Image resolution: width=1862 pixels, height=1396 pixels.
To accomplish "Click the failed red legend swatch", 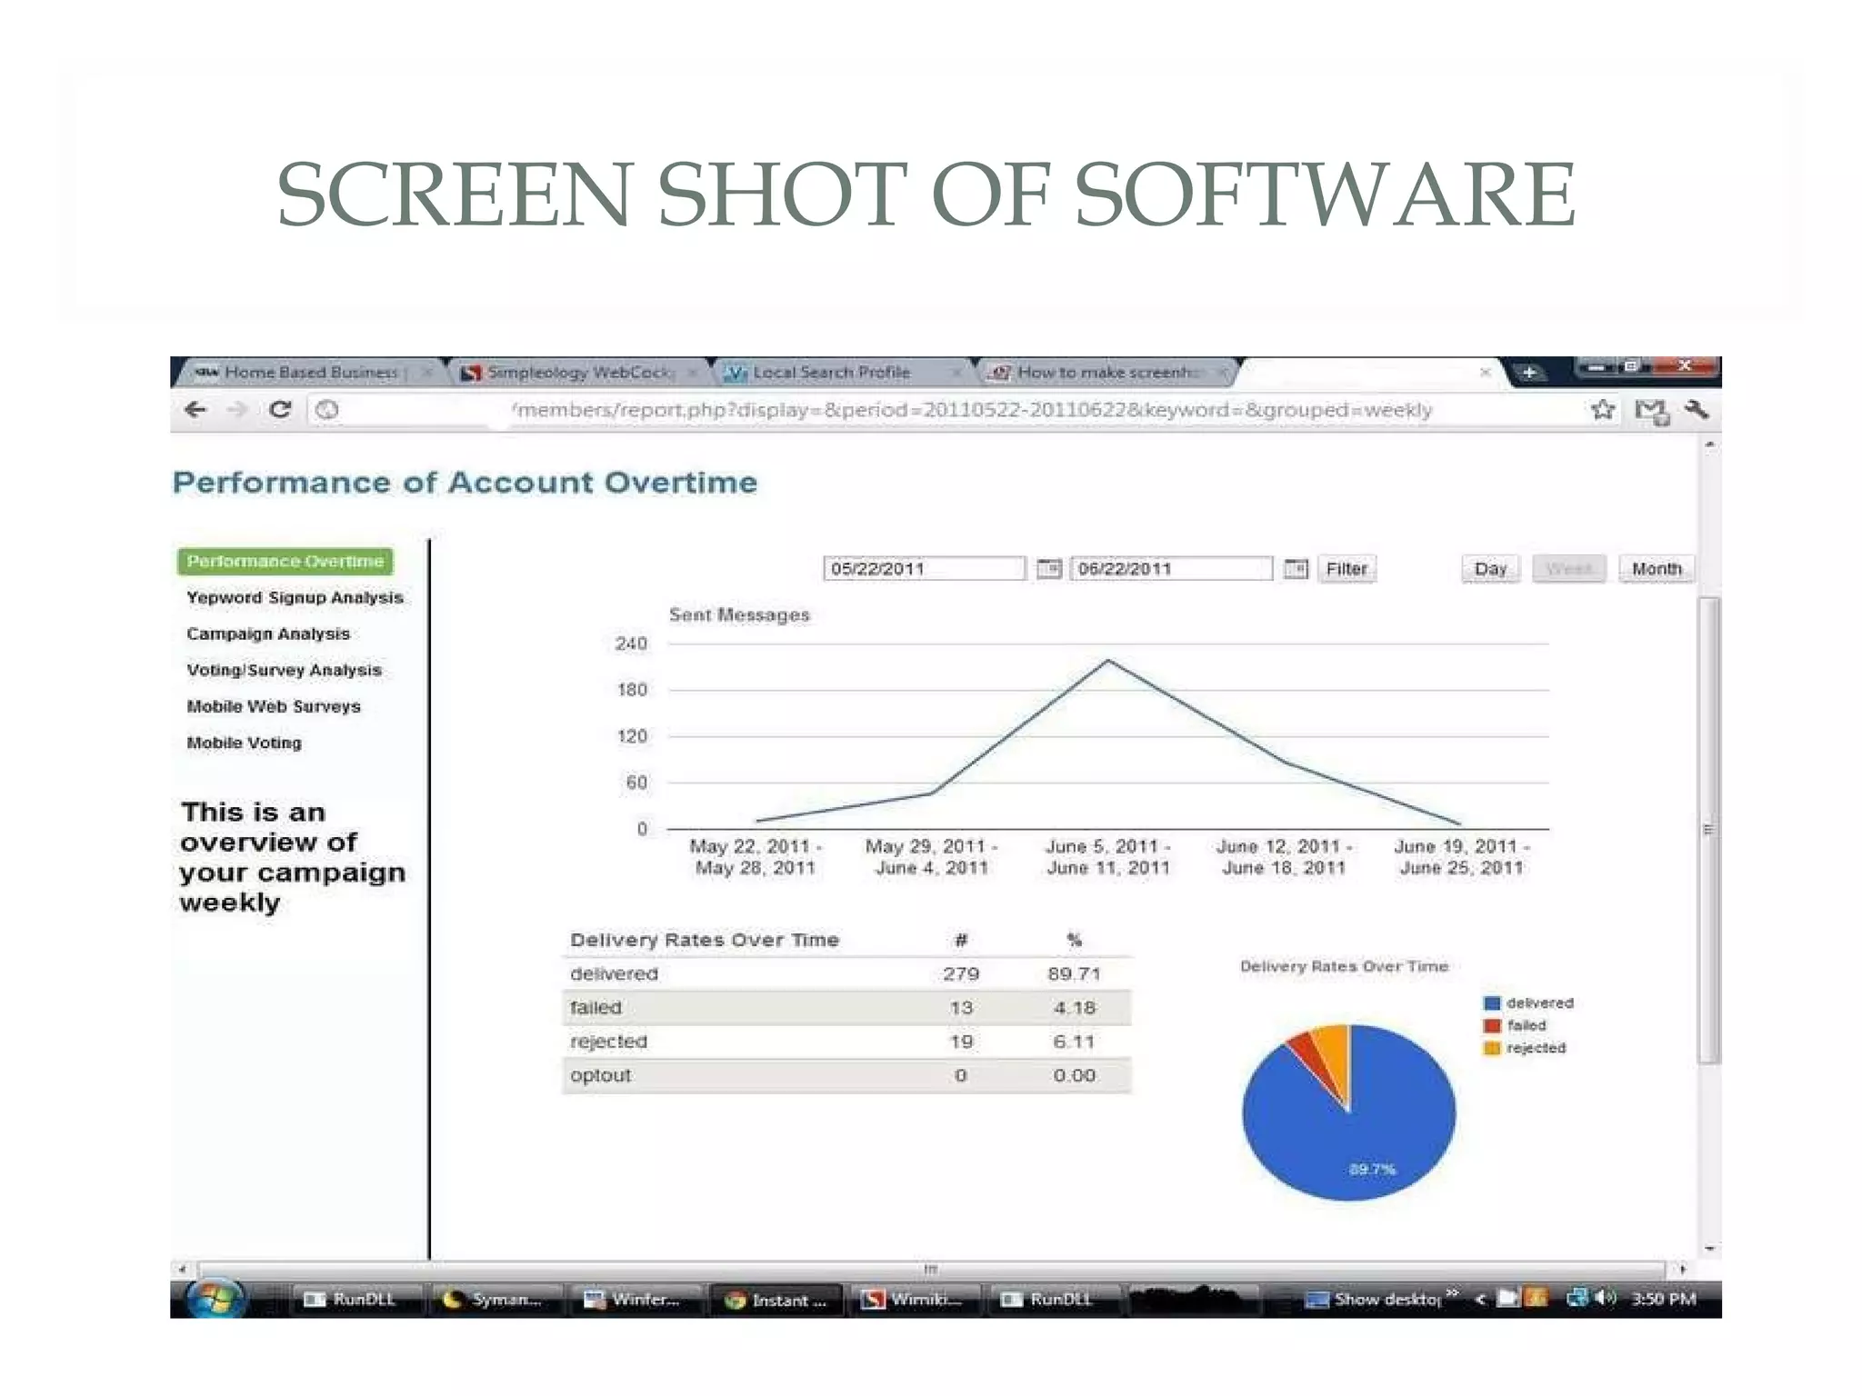I will point(1492,1026).
